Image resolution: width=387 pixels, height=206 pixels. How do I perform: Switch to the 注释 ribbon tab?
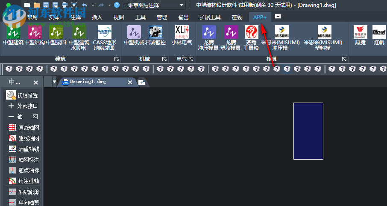click(76, 17)
